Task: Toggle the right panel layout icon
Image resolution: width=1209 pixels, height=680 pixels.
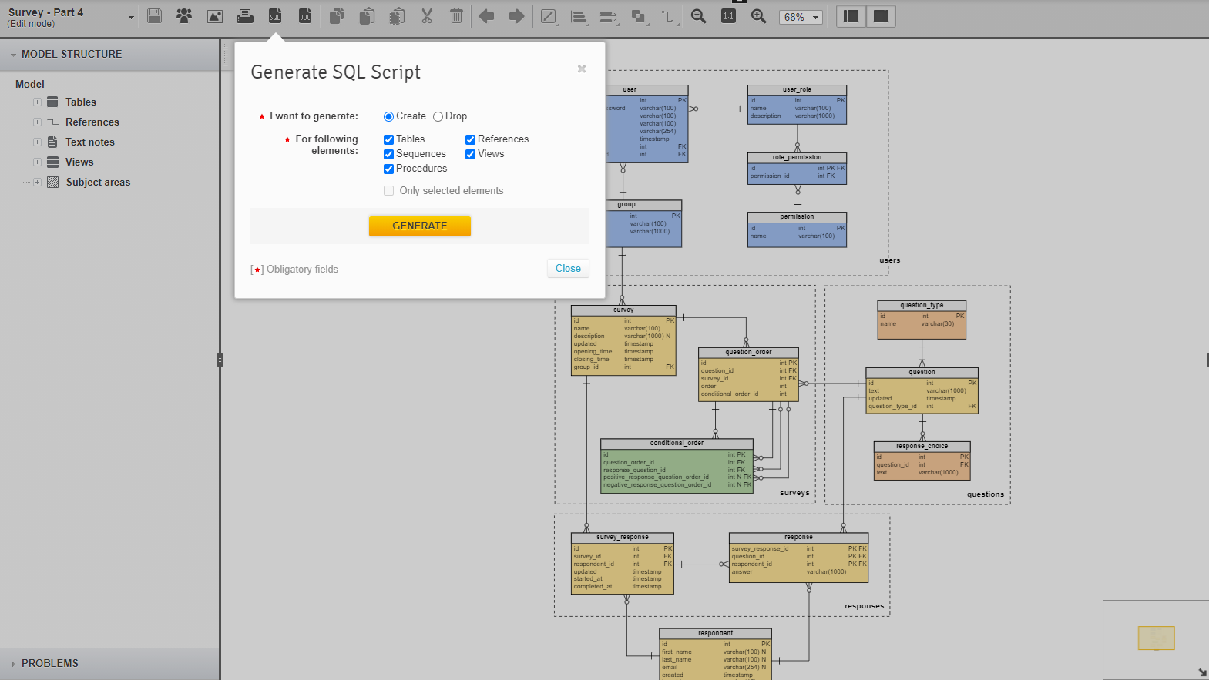Action: (881, 16)
